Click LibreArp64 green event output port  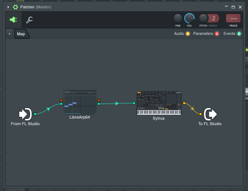pos(99,104)
